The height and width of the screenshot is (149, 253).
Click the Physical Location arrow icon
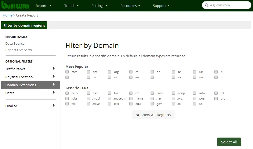pos(53,77)
